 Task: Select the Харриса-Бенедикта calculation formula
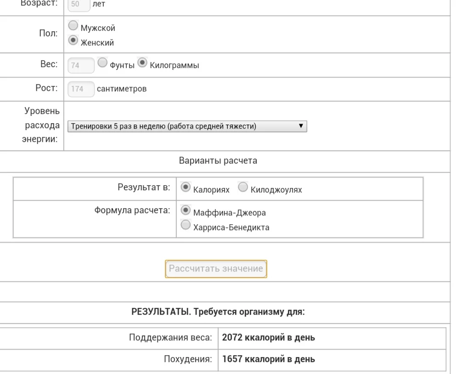[x=186, y=225]
